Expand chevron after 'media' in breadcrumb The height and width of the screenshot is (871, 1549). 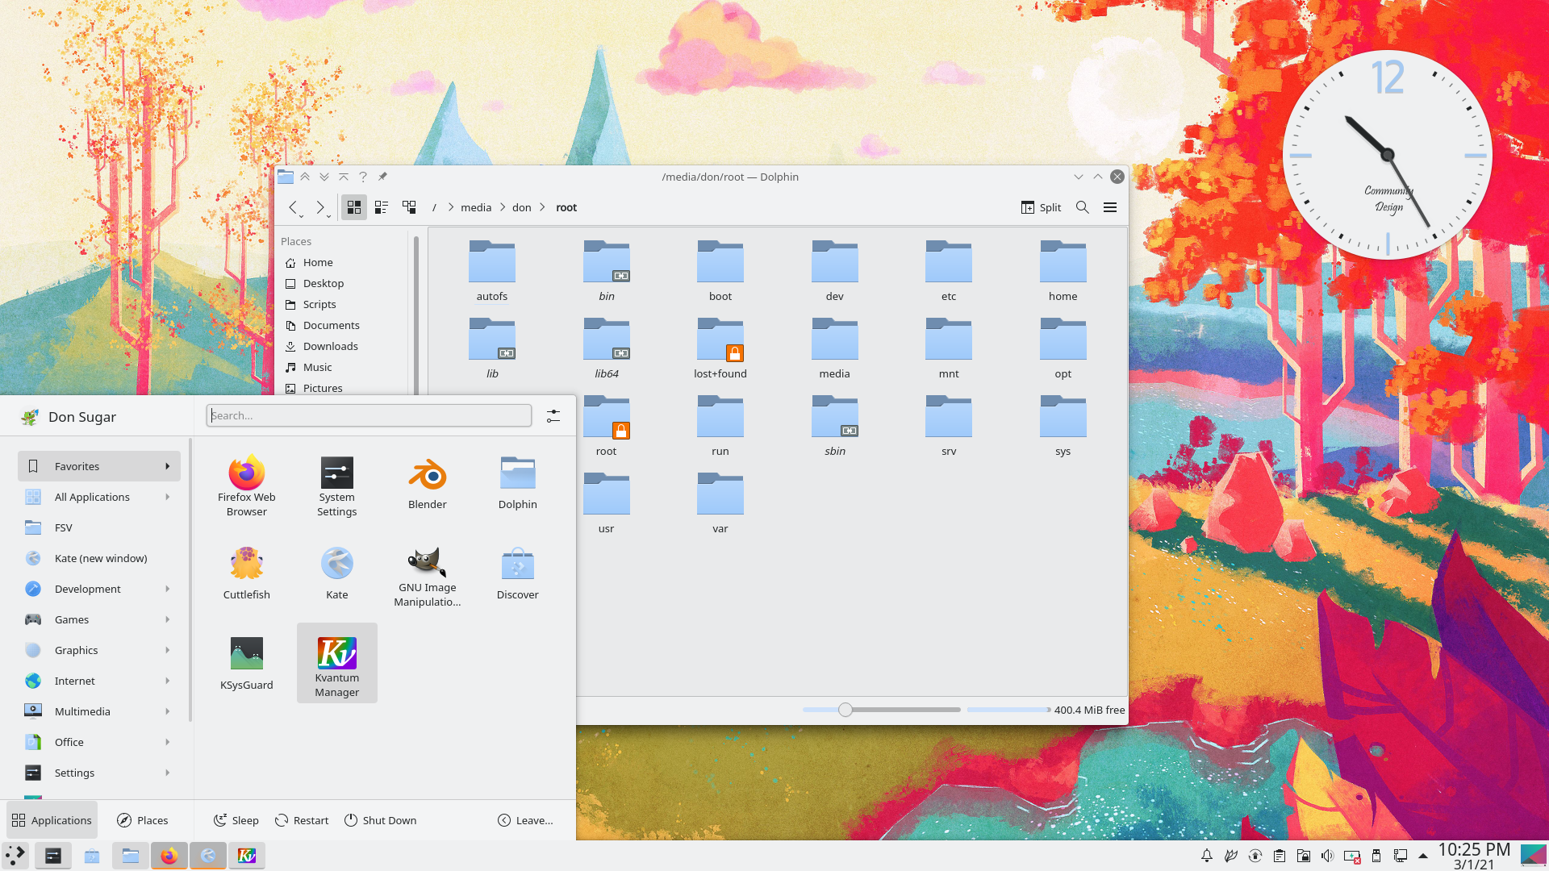(503, 207)
